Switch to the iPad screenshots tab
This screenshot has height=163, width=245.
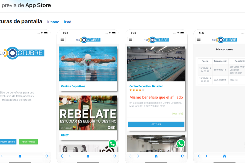[67, 22]
